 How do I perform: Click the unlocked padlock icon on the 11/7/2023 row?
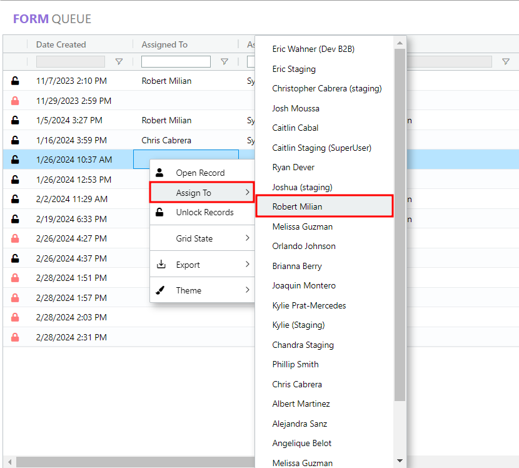[x=15, y=81]
